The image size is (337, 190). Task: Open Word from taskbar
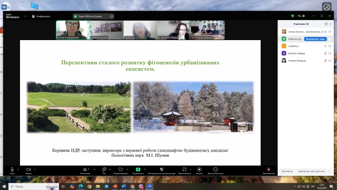coord(124,186)
